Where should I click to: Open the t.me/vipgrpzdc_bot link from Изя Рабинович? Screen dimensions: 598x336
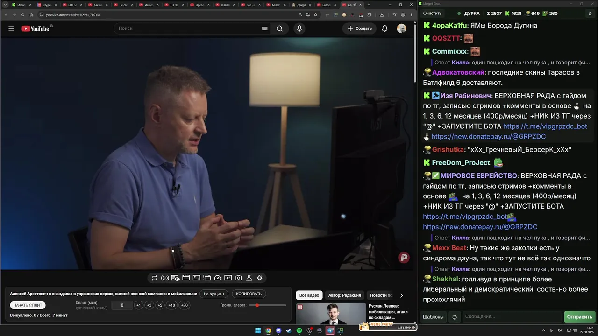(x=545, y=126)
